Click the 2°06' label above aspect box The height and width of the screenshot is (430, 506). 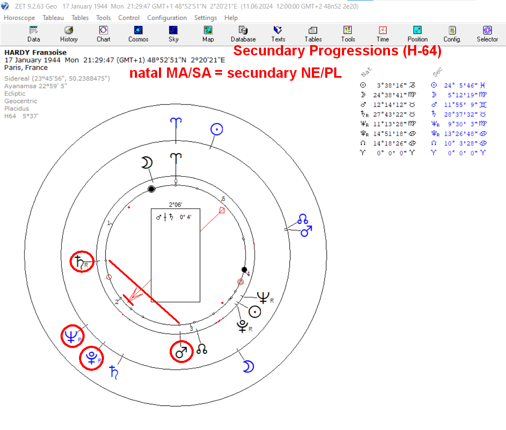(x=176, y=204)
